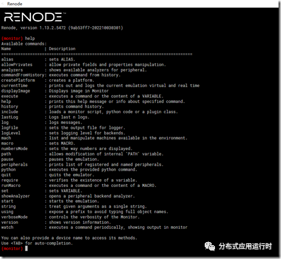Screen dimensions: 281x259
Task: Click the 'watch' command name
Action: (x=7, y=228)
